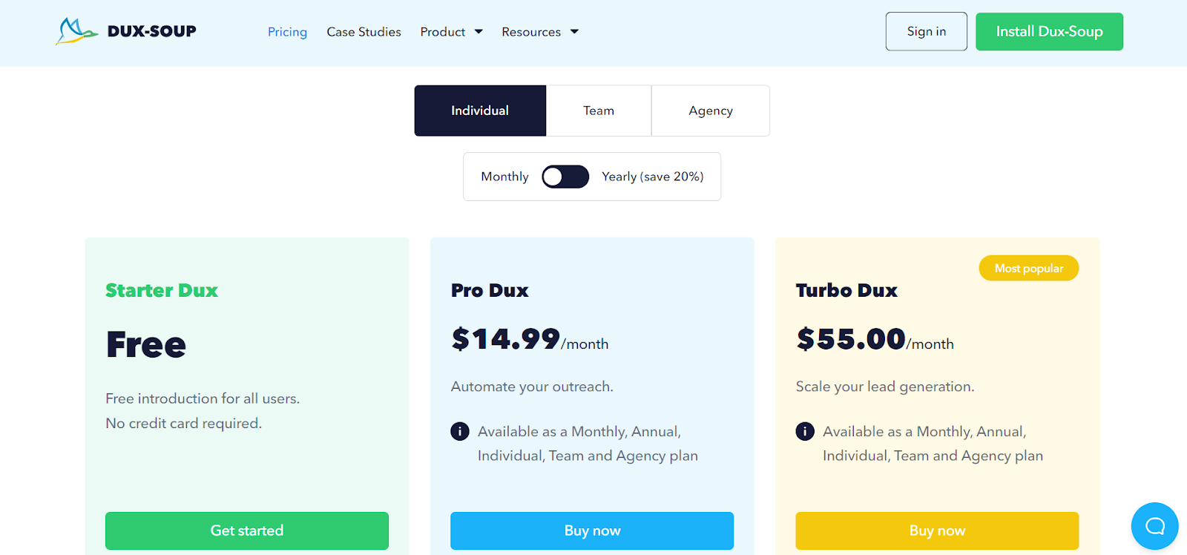Click Install Dux-Soup button
Image resolution: width=1187 pixels, height=555 pixels.
(x=1049, y=31)
